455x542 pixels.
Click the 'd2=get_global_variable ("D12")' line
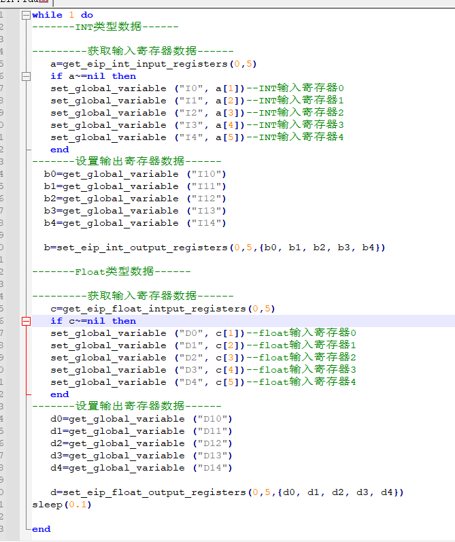141,443
